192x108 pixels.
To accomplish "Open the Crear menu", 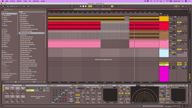I will (25, 1).
